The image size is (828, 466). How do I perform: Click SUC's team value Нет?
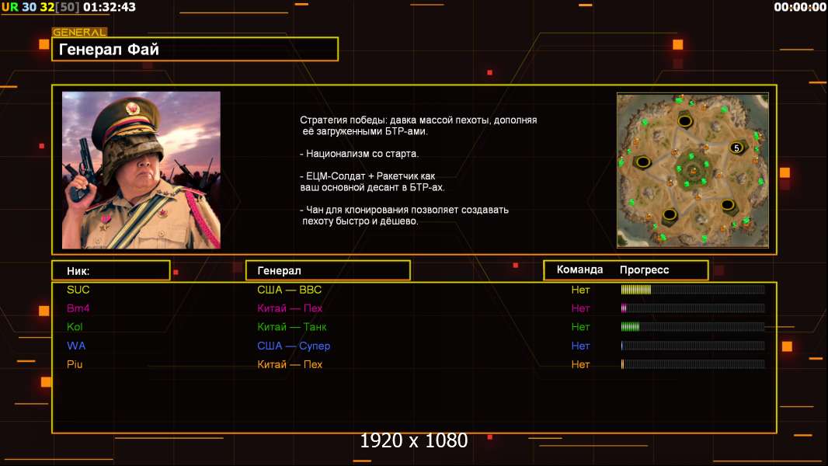(580, 290)
